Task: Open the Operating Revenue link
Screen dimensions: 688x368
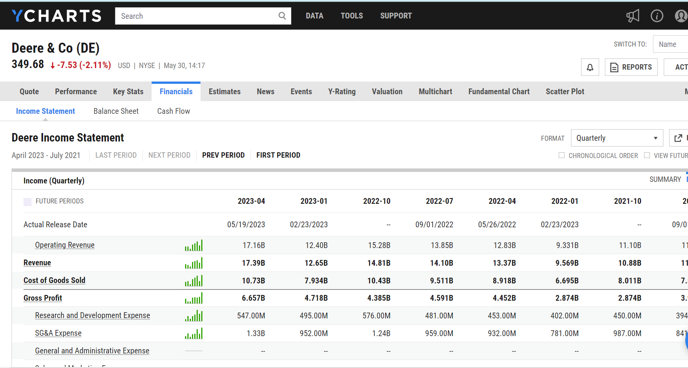Action: point(65,245)
